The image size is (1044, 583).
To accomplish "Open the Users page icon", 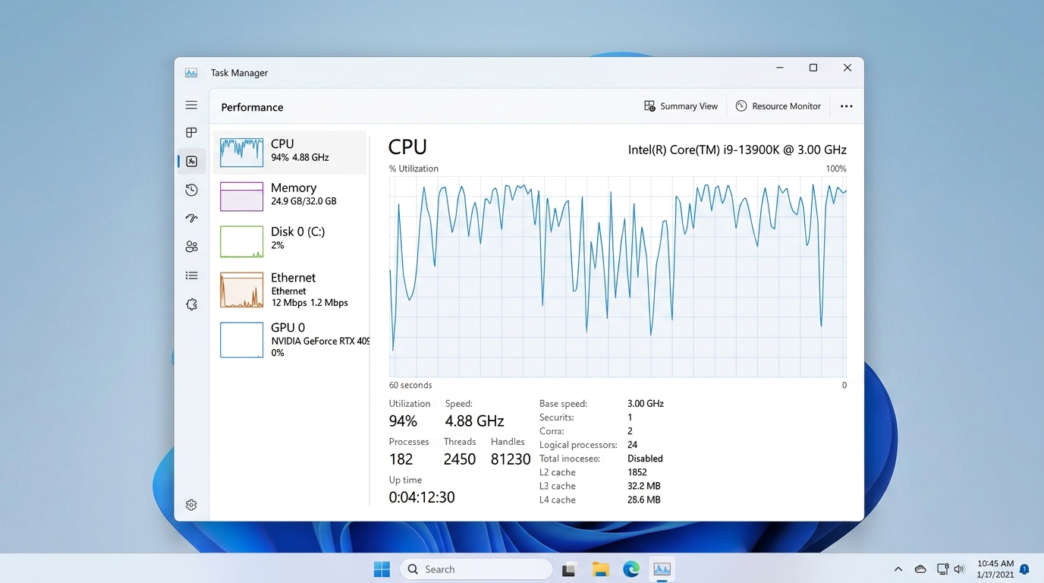I will coord(191,247).
